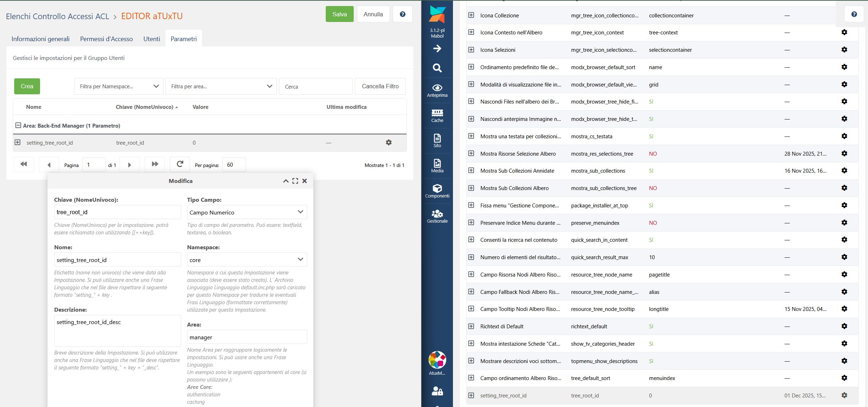Collapse the Area: Back-End Manager group
This screenshot has width=868, height=407.
coord(18,126)
